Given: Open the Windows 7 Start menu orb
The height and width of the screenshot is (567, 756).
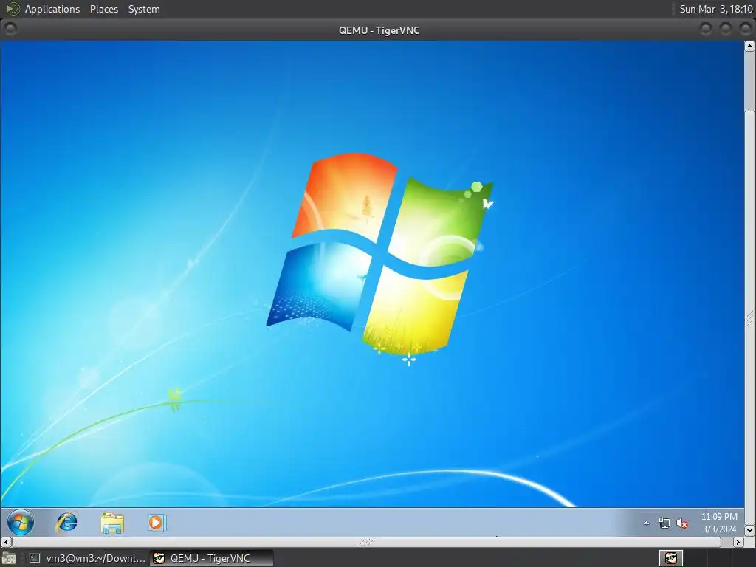Looking at the screenshot, I should pos(21,523).
